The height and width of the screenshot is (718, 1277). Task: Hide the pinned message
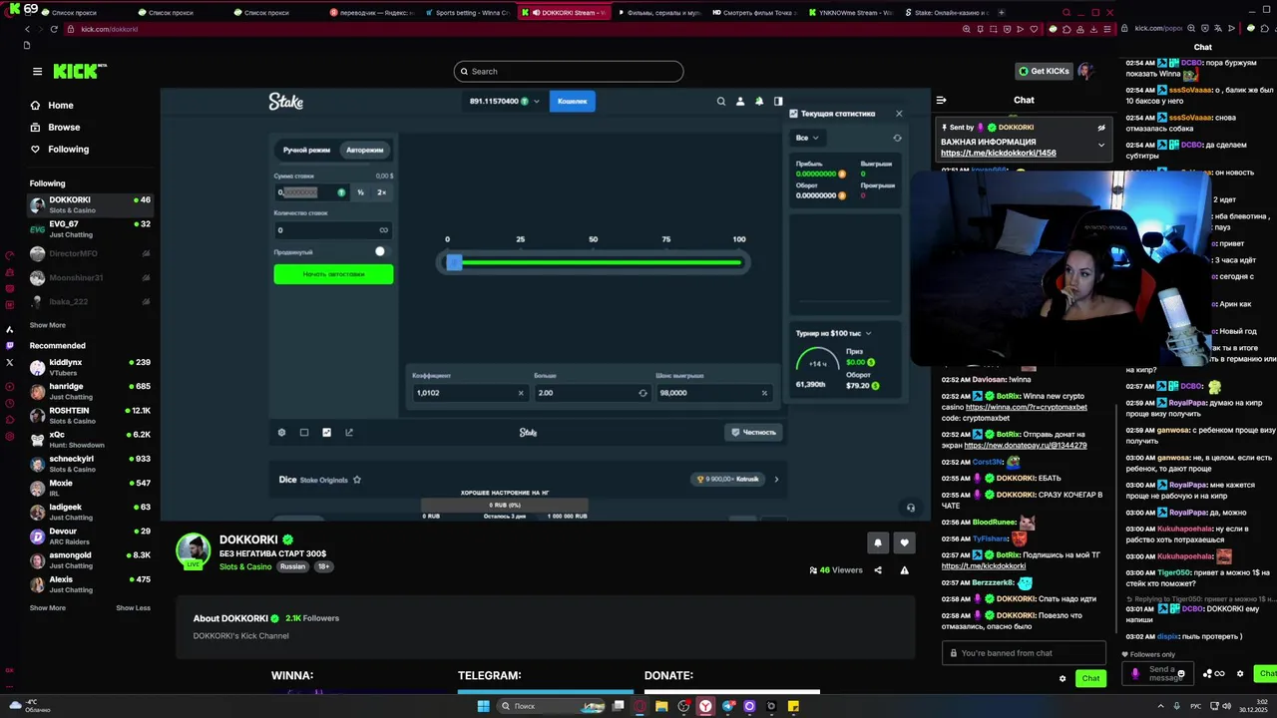click(x=1101, y=128)
